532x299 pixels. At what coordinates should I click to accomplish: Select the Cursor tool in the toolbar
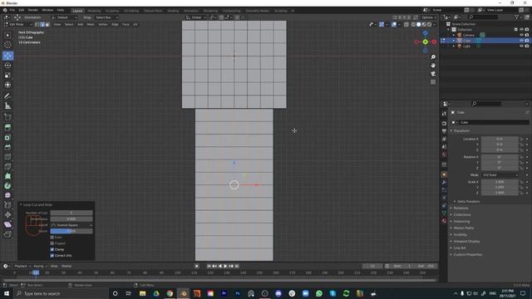tap(7, 44)
